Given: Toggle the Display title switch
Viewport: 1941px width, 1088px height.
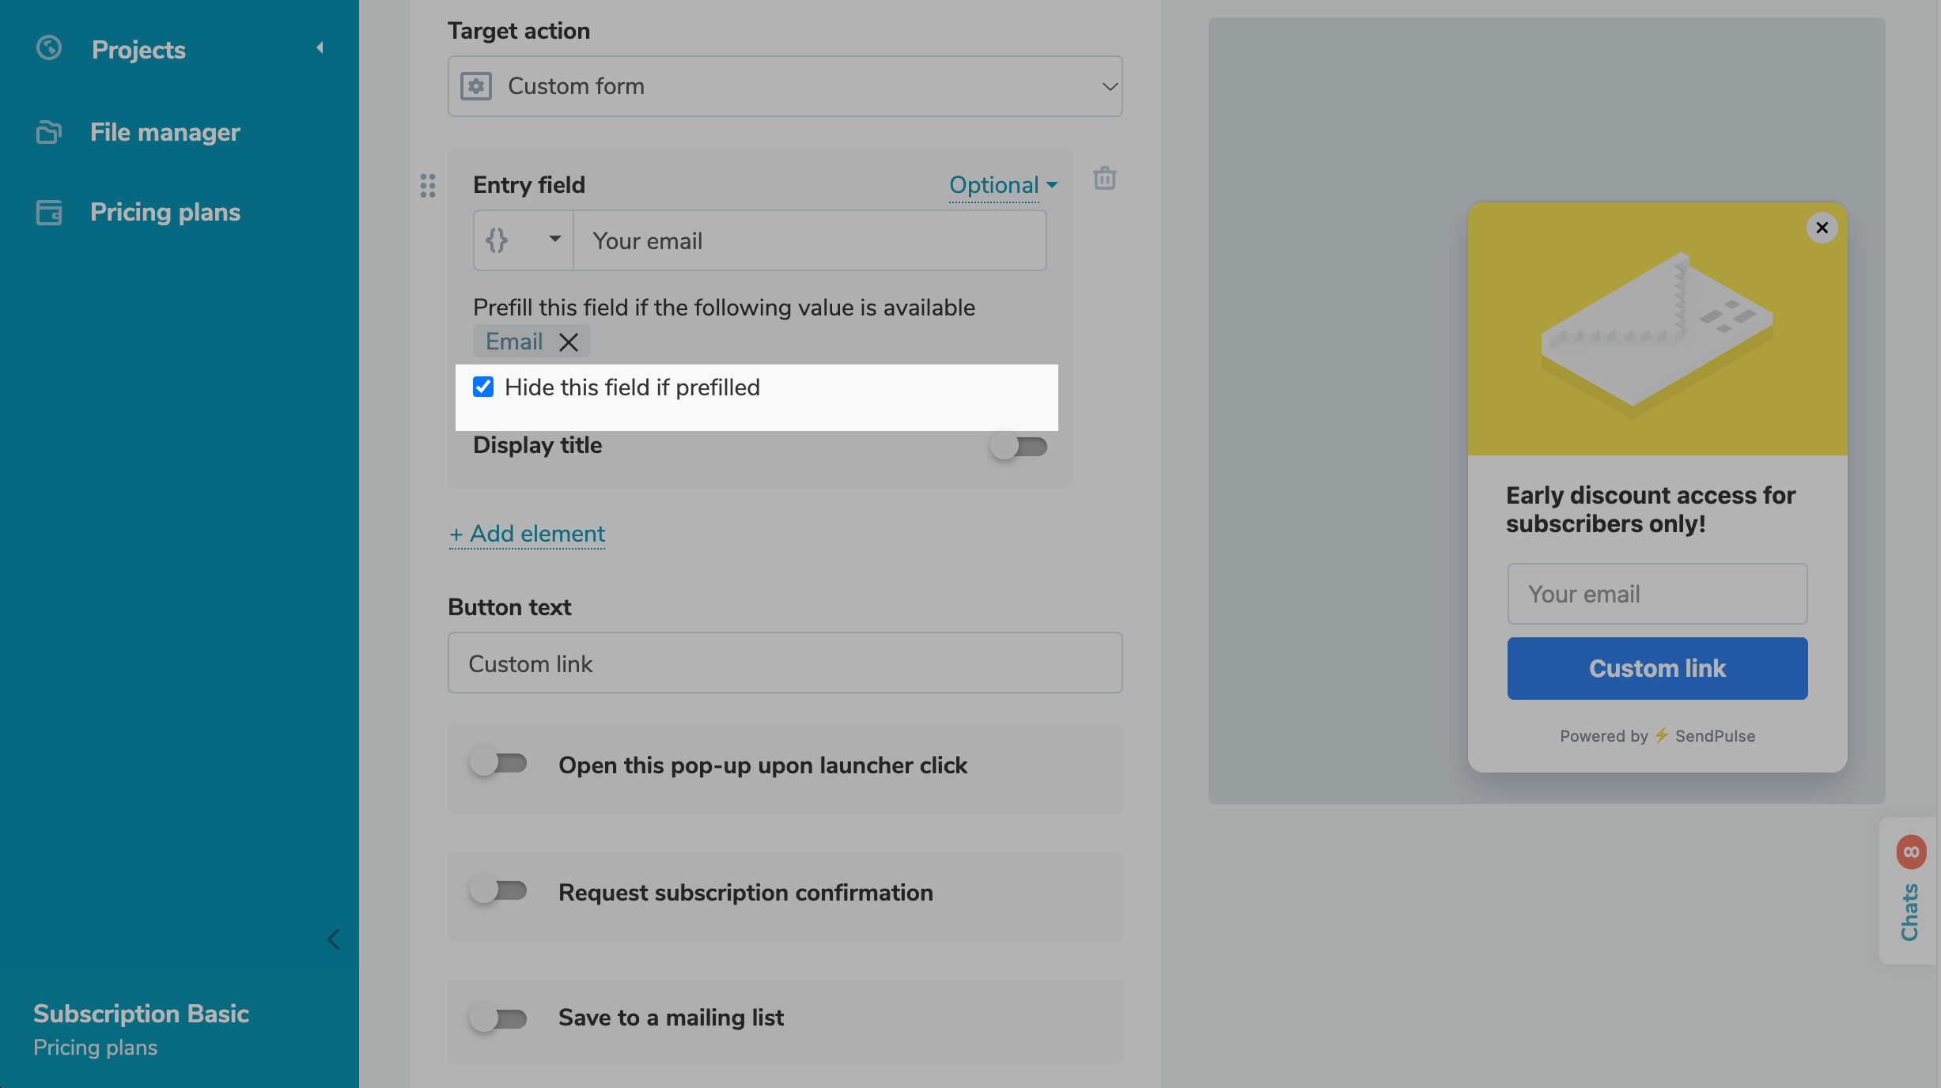Looking at the screenshot, I should click(1018, 447).
